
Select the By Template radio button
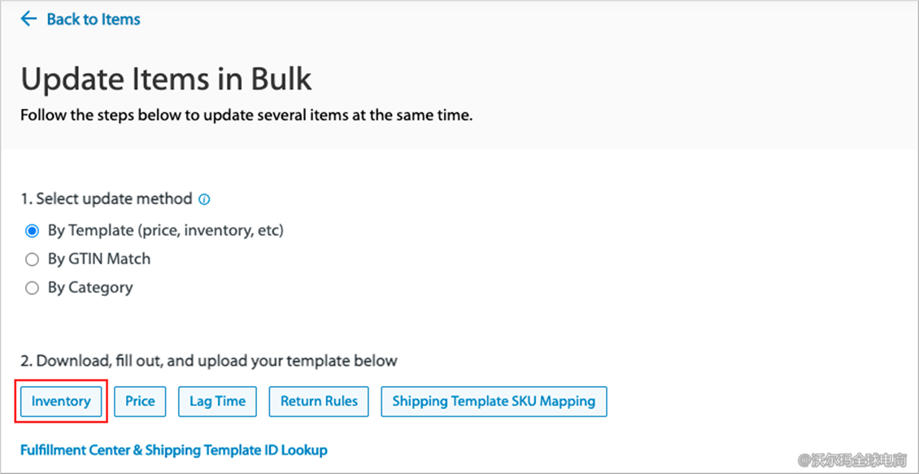pos(32,231)
